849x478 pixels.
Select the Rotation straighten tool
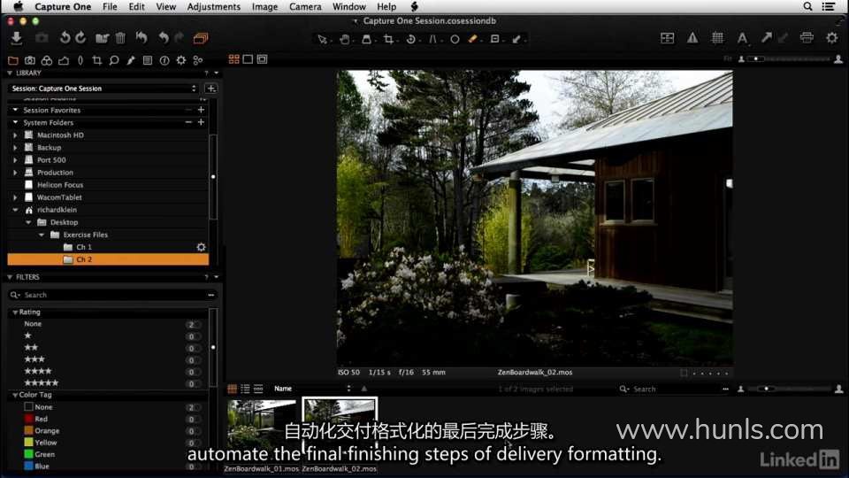tap(411, 39)
